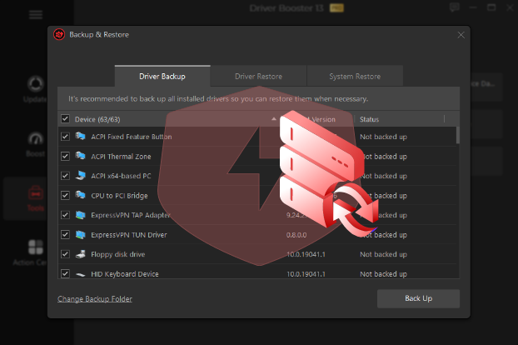Deselect the HID Keyboard Device checkbox
This screenshot has height=345, width=518.
[65, 273]
